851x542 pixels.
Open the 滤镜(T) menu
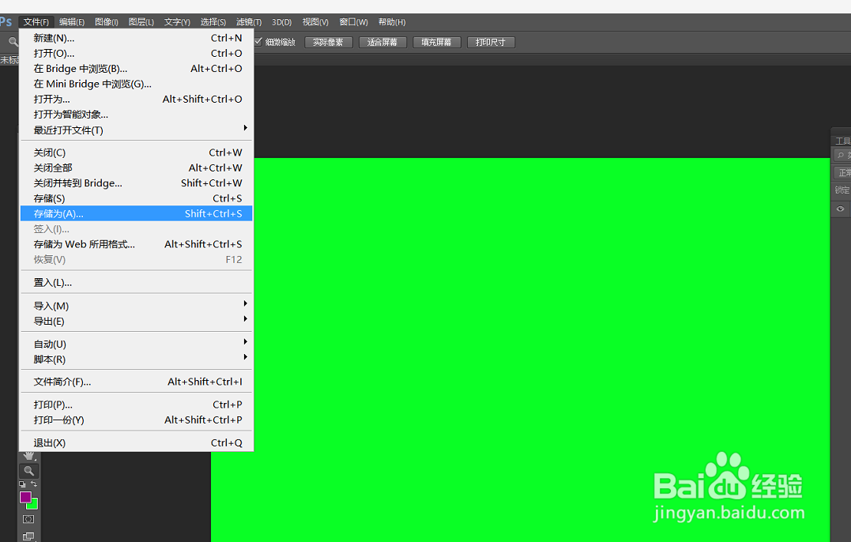(249, 22)
